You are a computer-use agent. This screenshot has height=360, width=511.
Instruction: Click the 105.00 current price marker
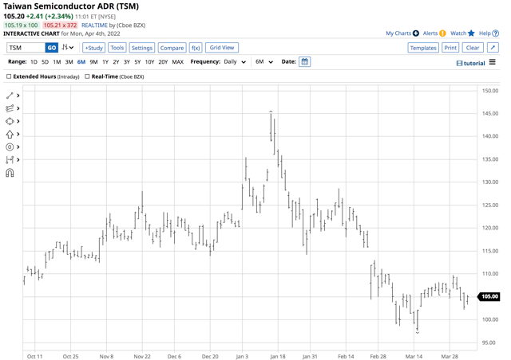tap(489, 296)
